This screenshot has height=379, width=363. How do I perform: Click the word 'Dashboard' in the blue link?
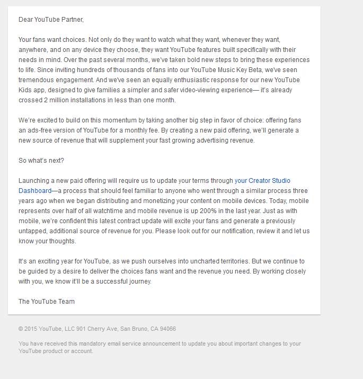click(35, 191)
